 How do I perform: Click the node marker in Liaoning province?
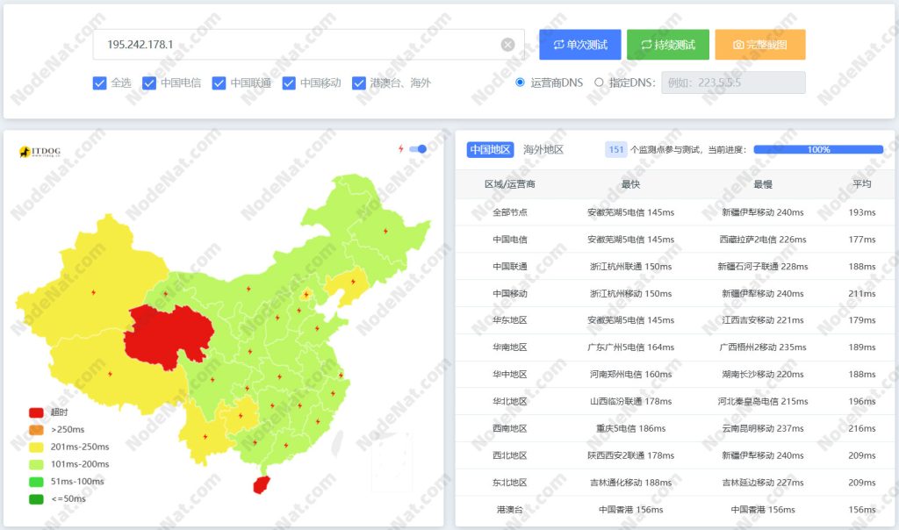click(x=353, y=282)
